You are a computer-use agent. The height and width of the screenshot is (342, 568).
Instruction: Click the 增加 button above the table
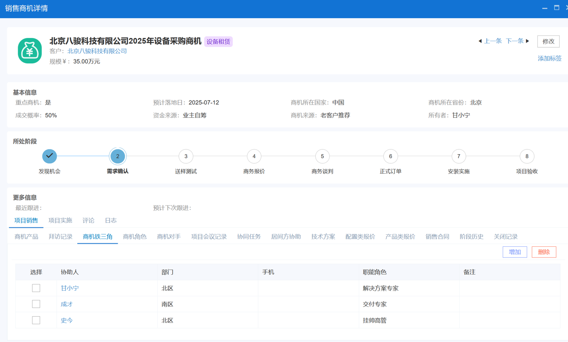click(515, 252)
